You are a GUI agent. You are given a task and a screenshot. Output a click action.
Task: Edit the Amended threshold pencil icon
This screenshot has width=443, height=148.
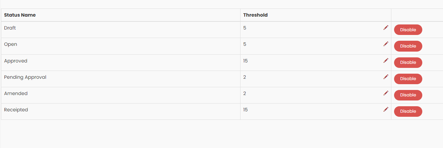pyautogui.click(x=386, y=93)
